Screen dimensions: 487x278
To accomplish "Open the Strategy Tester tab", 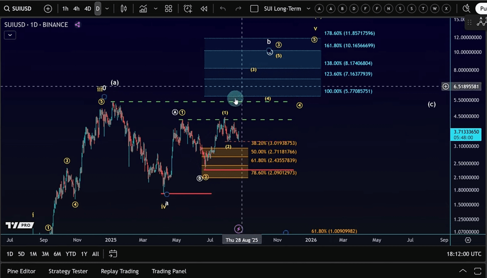I will [x=68, y=271].
